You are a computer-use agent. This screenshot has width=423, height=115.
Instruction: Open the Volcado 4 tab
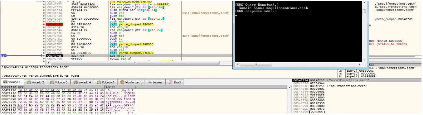[82, 82]
